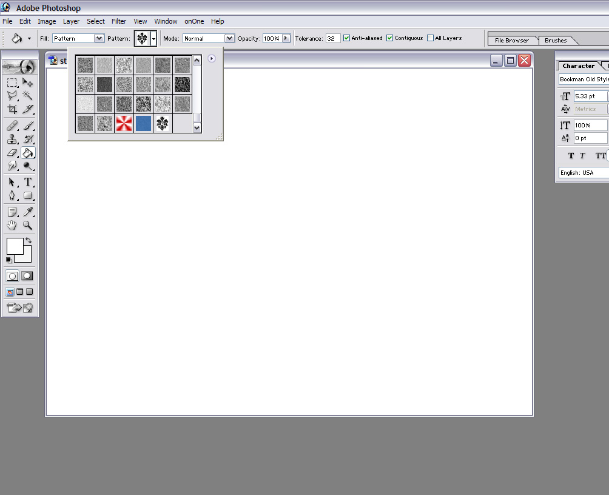This screenshot has height=495, width=609.
Task: Switch to the File Browser tab
Action: 512,41
